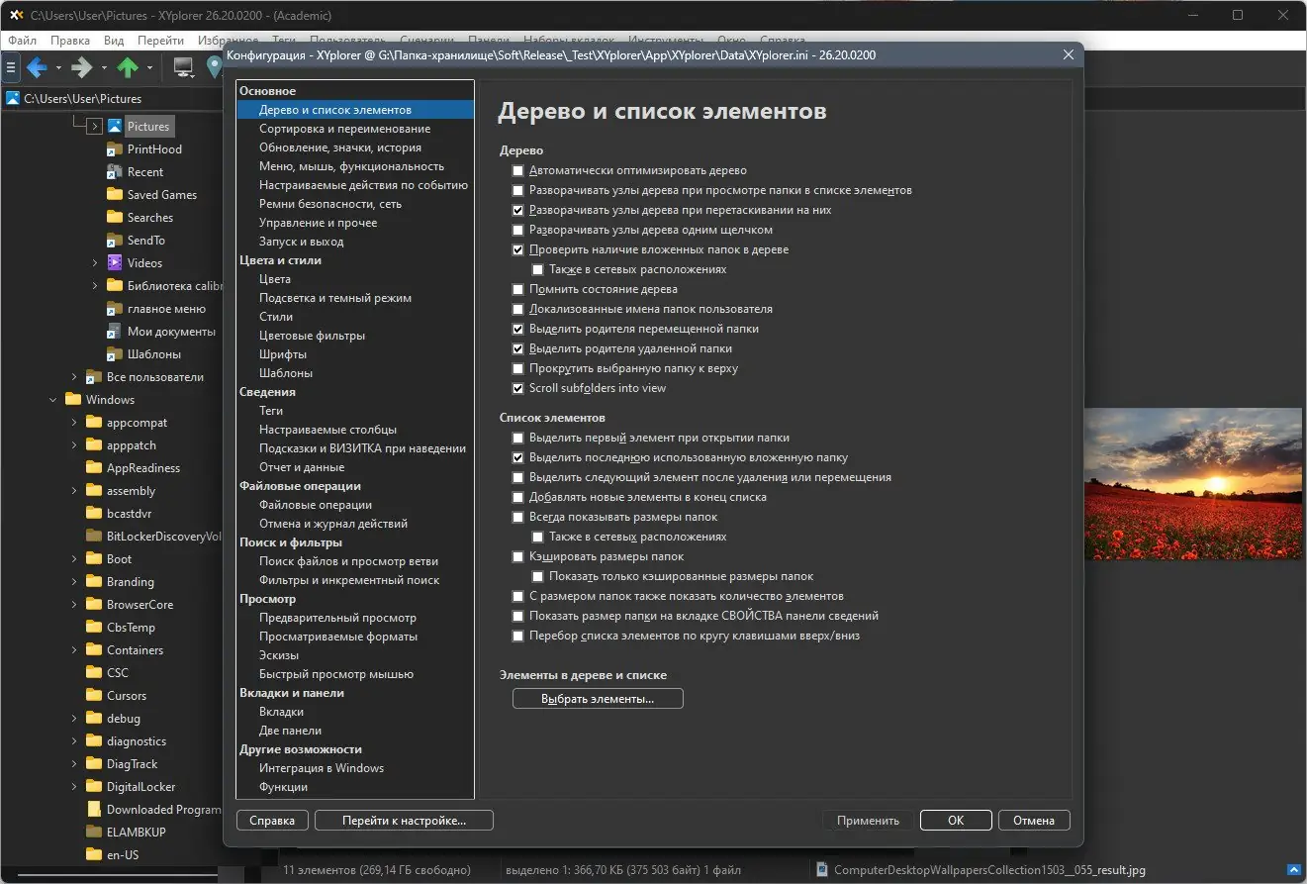Screen dimensions: 1307x884
Task: Click the Pictures icon in the address bar
Action: 12,98
